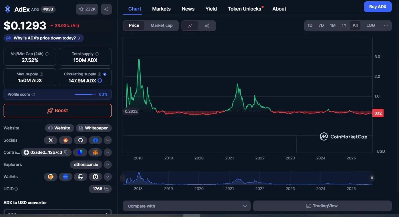This screenshot has width=399, height=217.
Task: Copy the contract address 0xade0...12b7c3
Action: (x=66, y=152)
